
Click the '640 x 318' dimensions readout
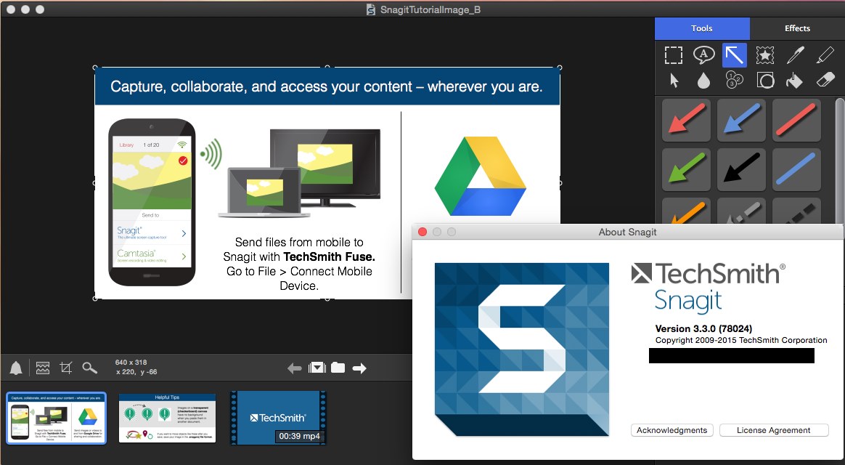click(x=131, y=363)
